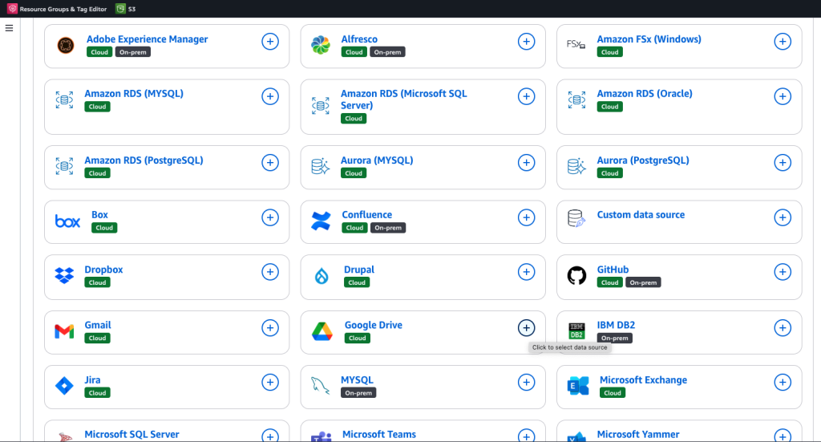Add the Gmail data source
The image size is (821, 442).
270,328
